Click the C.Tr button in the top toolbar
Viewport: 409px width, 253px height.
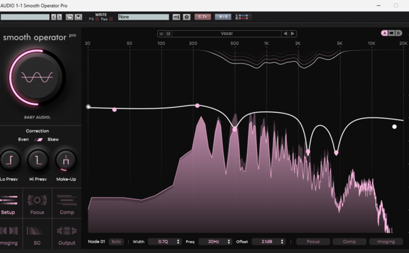(203, 17)
